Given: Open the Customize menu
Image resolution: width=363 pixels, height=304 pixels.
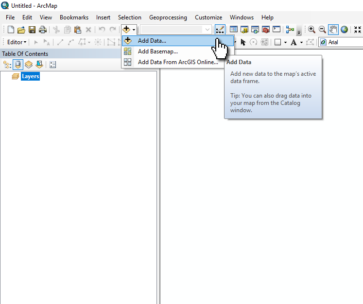Looking at the screenshot, I should [208, 17].
